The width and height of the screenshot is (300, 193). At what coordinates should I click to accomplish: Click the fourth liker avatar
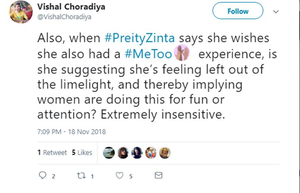[151, 153]
